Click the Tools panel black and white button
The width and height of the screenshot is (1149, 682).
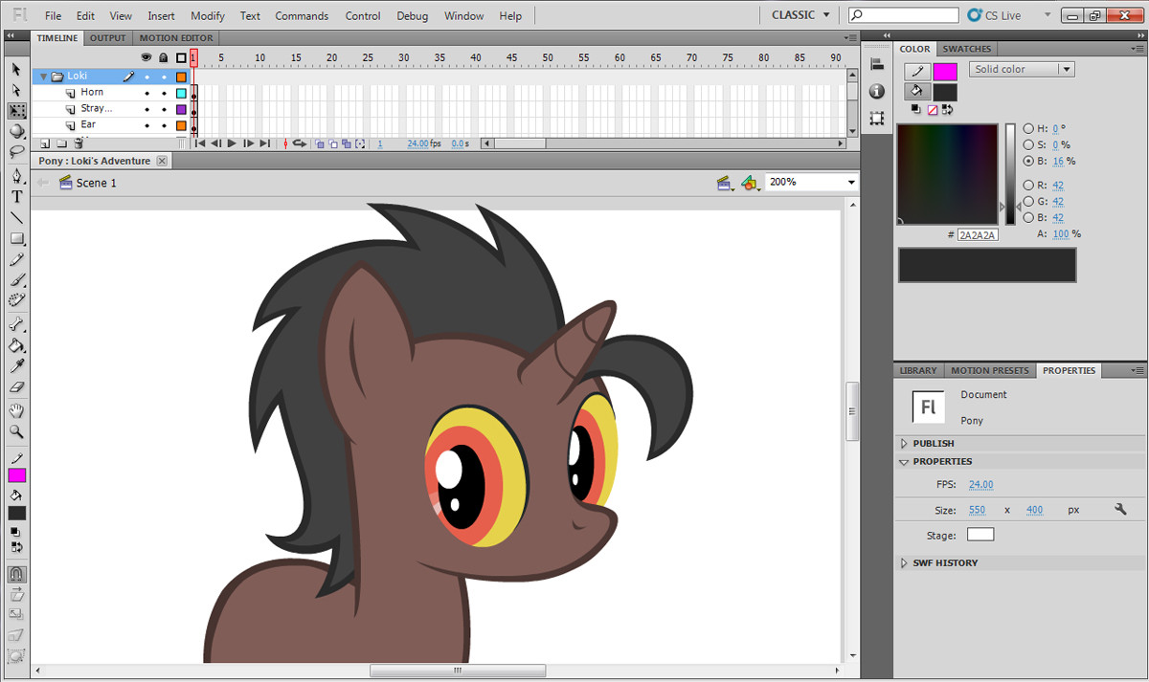(x=13, y=532)
